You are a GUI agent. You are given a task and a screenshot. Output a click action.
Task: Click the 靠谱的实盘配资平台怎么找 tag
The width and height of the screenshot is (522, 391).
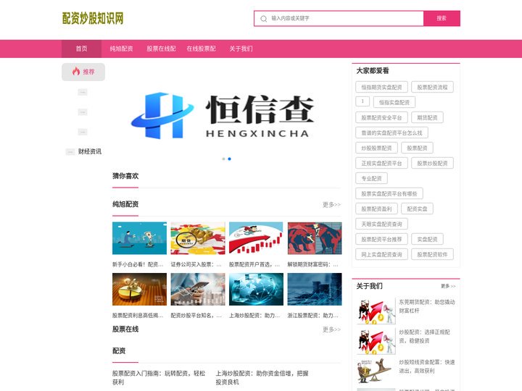(391, 133)
